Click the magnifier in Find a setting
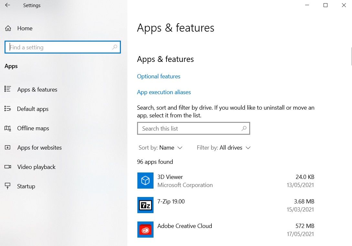 click(x=114, y=47)
